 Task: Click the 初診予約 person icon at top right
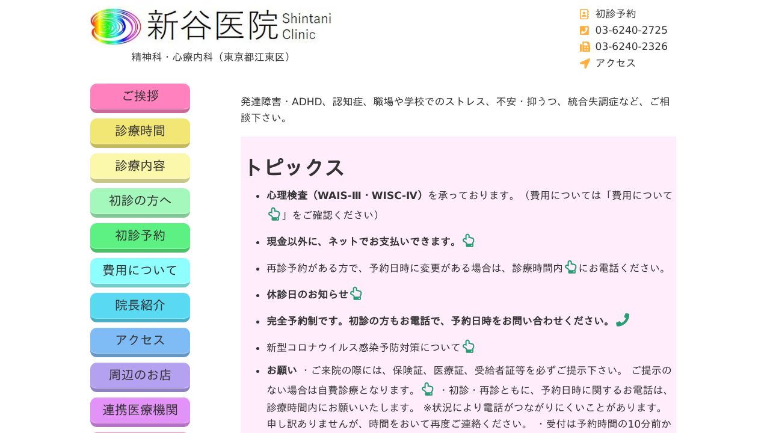[x=584, y=14]
